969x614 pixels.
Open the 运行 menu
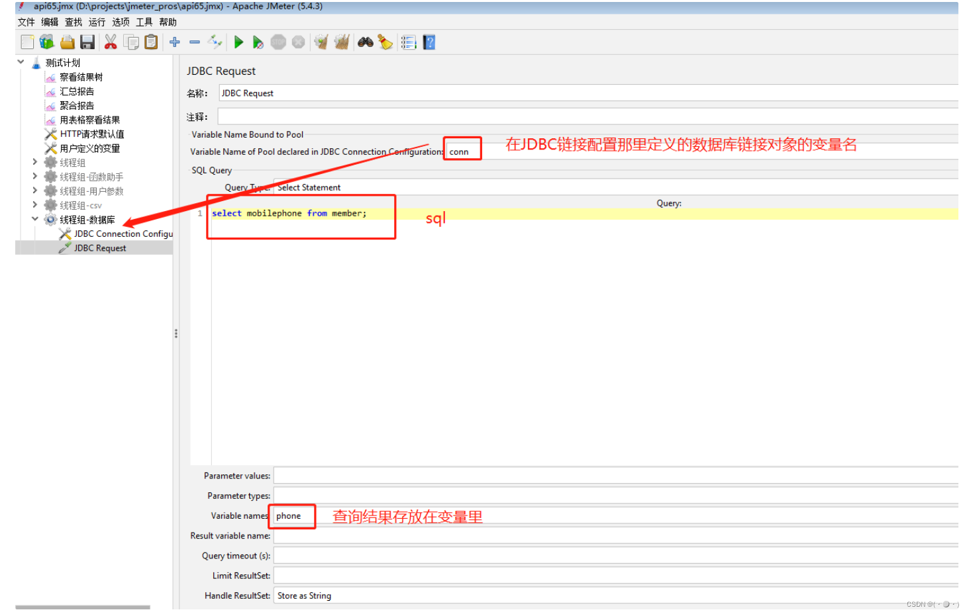(97, 22)
